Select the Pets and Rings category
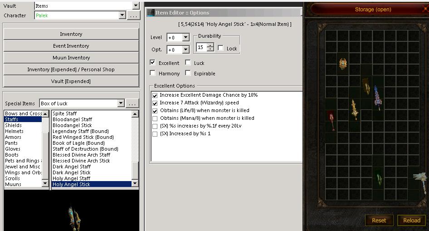Image resolution: width=429 pixels, height=231 pixels. [23, 161]
